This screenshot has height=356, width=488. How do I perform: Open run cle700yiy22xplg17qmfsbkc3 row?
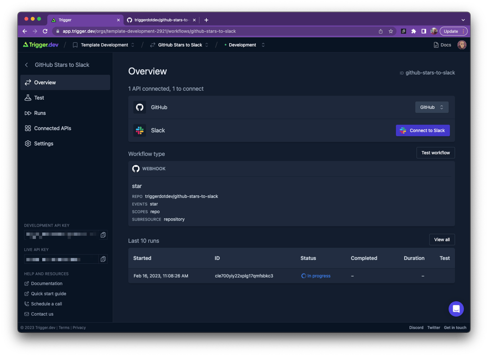point(291,276)
